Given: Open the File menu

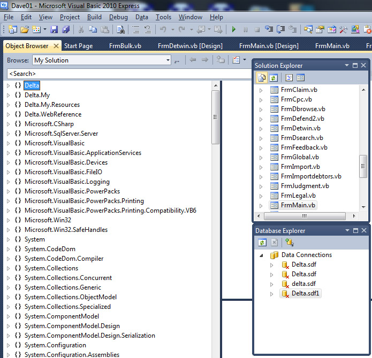Looking at the screenshot, I should (9, 17).
